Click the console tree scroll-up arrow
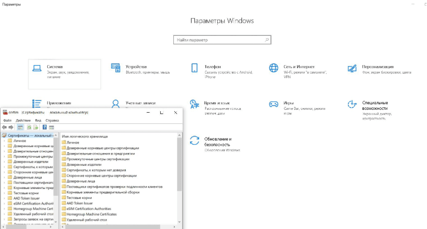The image size is (427, 229). point(56,135)
